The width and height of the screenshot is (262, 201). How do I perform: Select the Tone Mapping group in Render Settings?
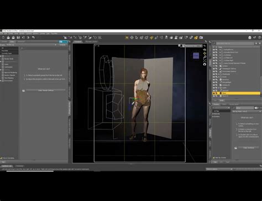point(9,78)
